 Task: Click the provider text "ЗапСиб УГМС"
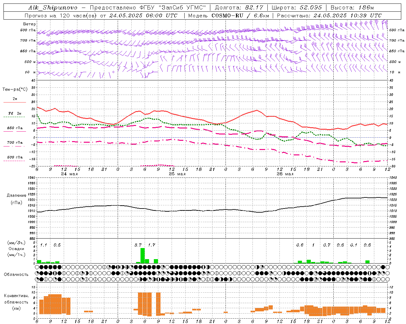click(x=182, y=8)
